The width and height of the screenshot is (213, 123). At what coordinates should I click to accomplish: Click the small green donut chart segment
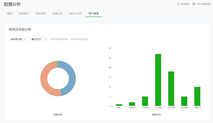57,62
